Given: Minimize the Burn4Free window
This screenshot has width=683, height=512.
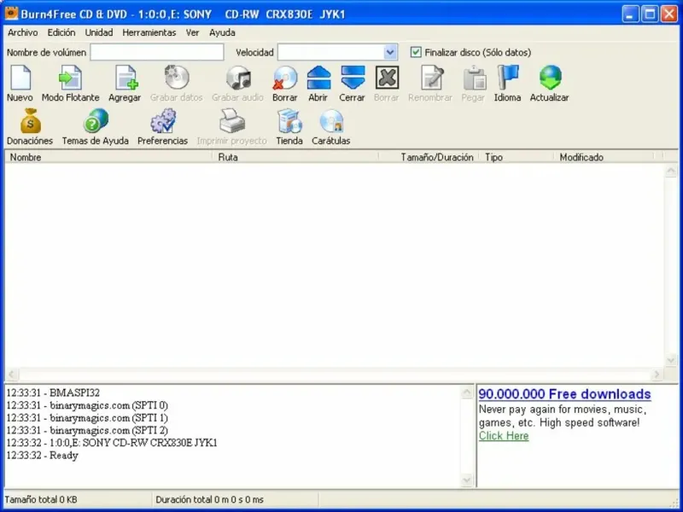Looking at the screenshot, I should pyautogui.click(x=629, y=14).
